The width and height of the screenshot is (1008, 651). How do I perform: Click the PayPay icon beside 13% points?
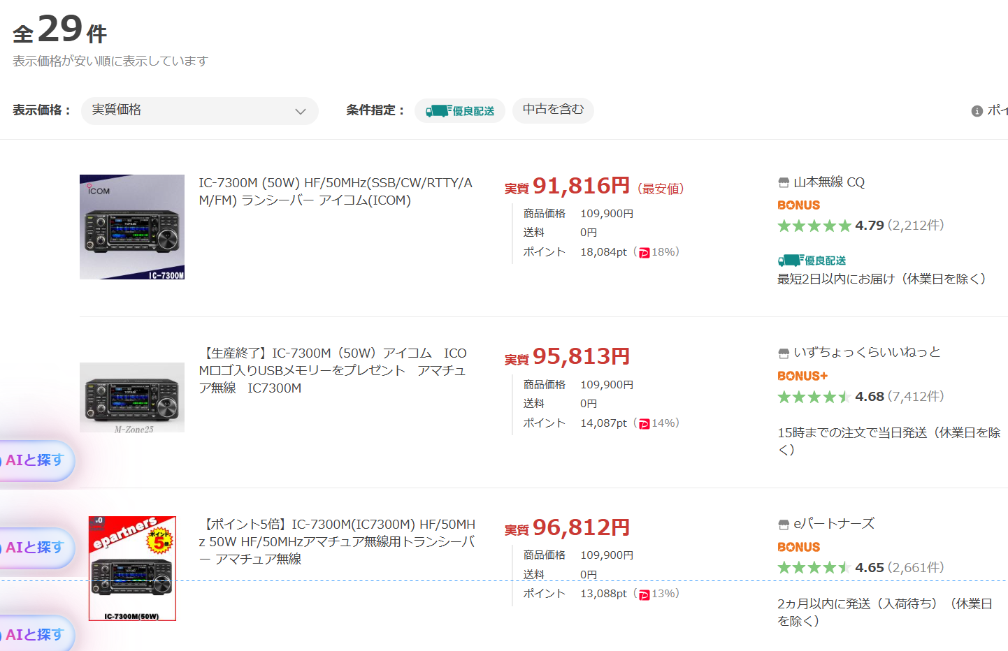click(x=644, y=594)
